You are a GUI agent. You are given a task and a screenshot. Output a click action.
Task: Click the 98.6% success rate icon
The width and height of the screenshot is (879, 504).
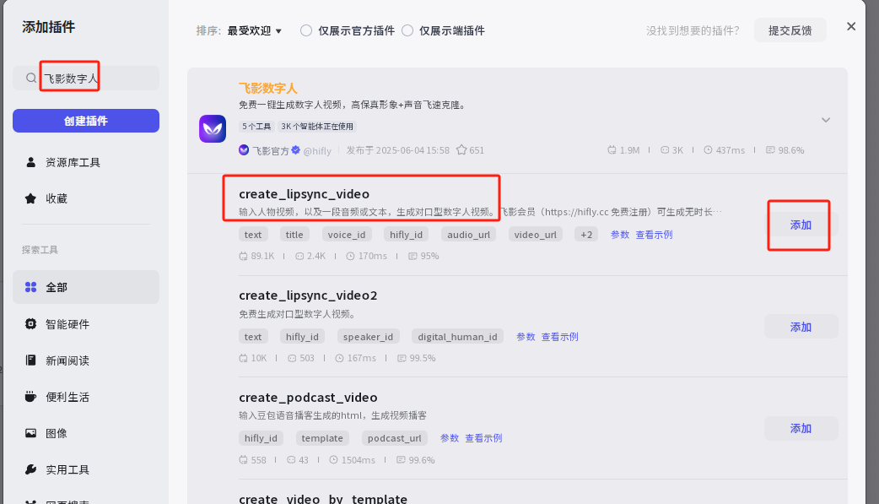pos(770,150)
